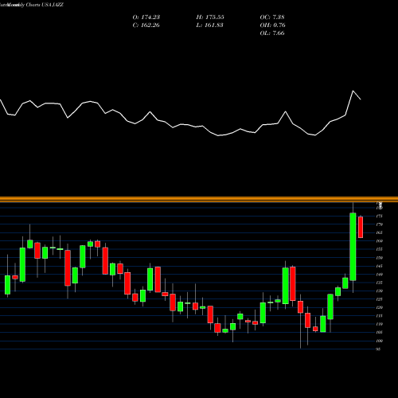398x398 pixels.
Task: Click the final peak of white line chart
Action: [353, 91]
